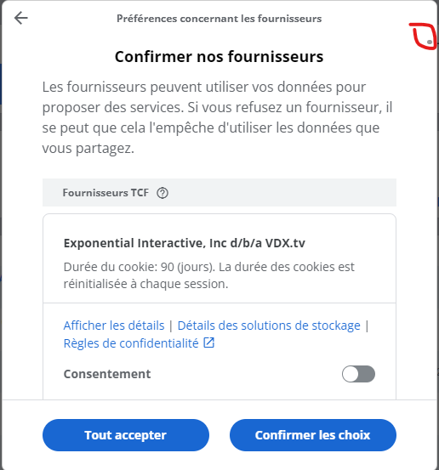Click the knob of the Consentement switch
Viewport: 439px width, 470px height.
pyautogui.click(x=351, y=374)
